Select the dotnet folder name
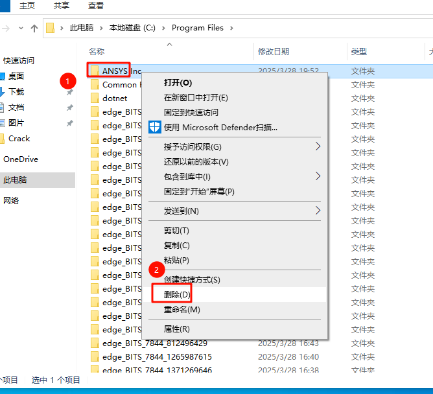Image resolution: width=433 pixels, height=394 pixels. [115, 98]
